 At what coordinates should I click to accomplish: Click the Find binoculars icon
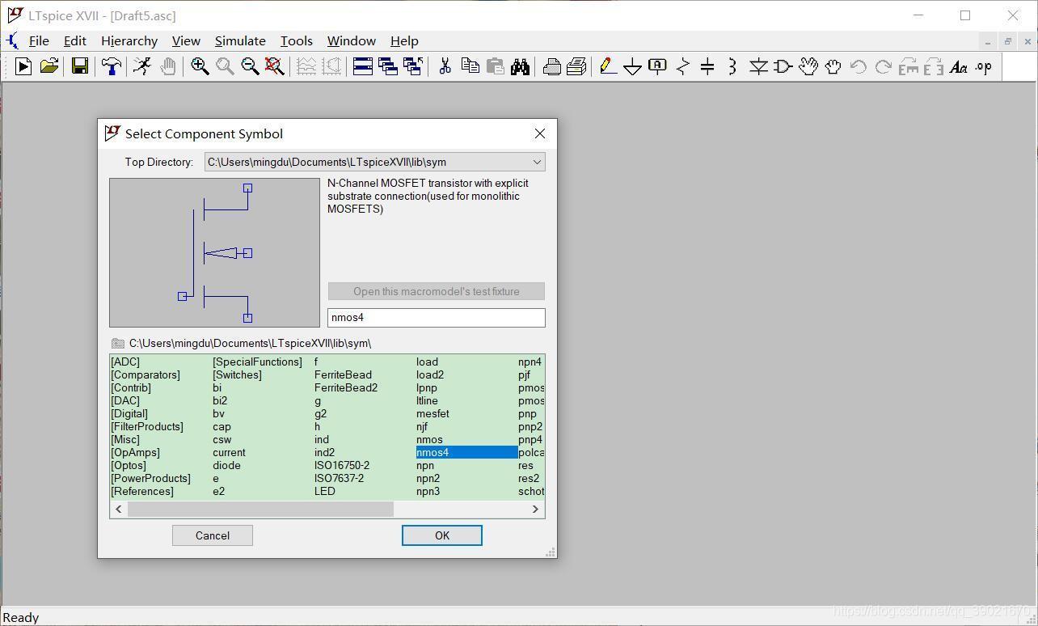tap(520, 66)
